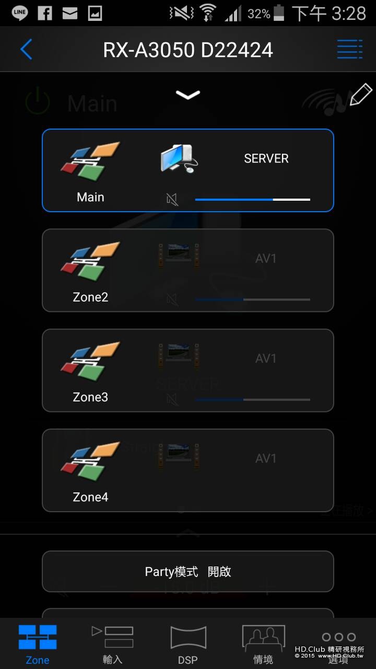Open the LINE notification in the status bar

pos(20,13)
